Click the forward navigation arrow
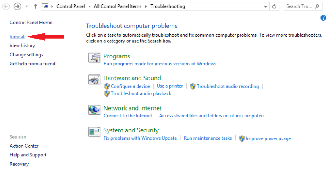This screenshot has width=326, height=175. (17, 6)
